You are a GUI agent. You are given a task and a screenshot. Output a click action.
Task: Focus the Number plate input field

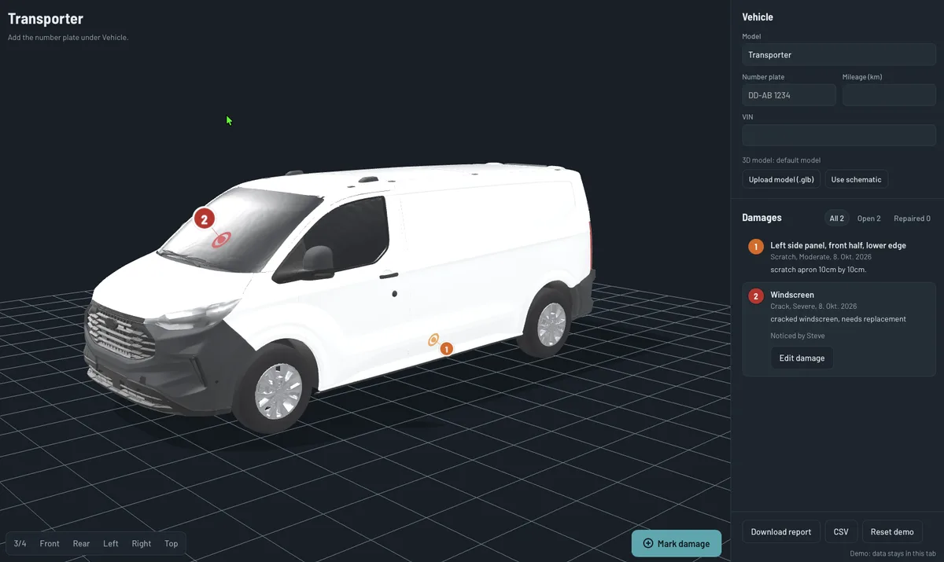tap(789, 95)
